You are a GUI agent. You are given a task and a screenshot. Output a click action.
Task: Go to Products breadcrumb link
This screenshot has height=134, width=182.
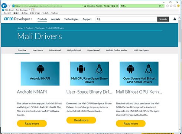tap(29, 28)
